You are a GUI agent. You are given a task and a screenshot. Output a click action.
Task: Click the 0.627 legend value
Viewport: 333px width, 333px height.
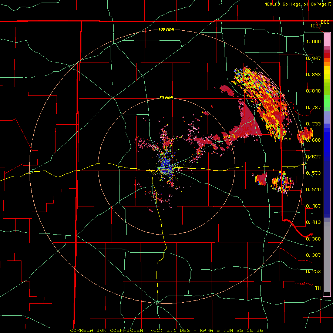click(313, 157)
